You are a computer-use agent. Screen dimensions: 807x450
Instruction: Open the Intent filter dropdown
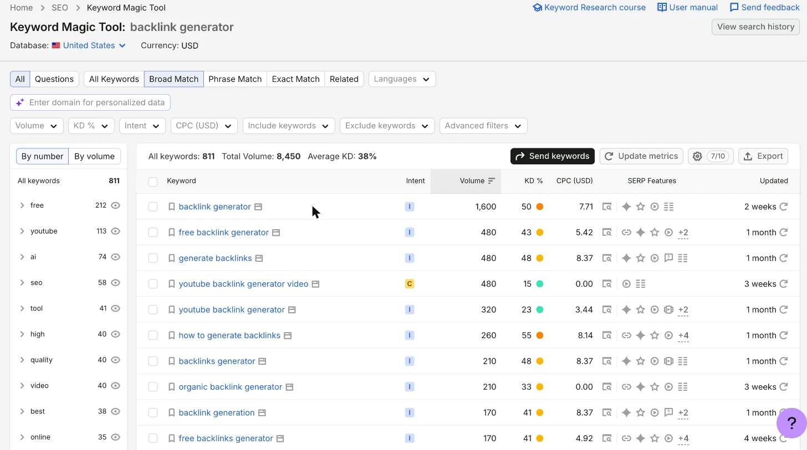click(142, 126)
